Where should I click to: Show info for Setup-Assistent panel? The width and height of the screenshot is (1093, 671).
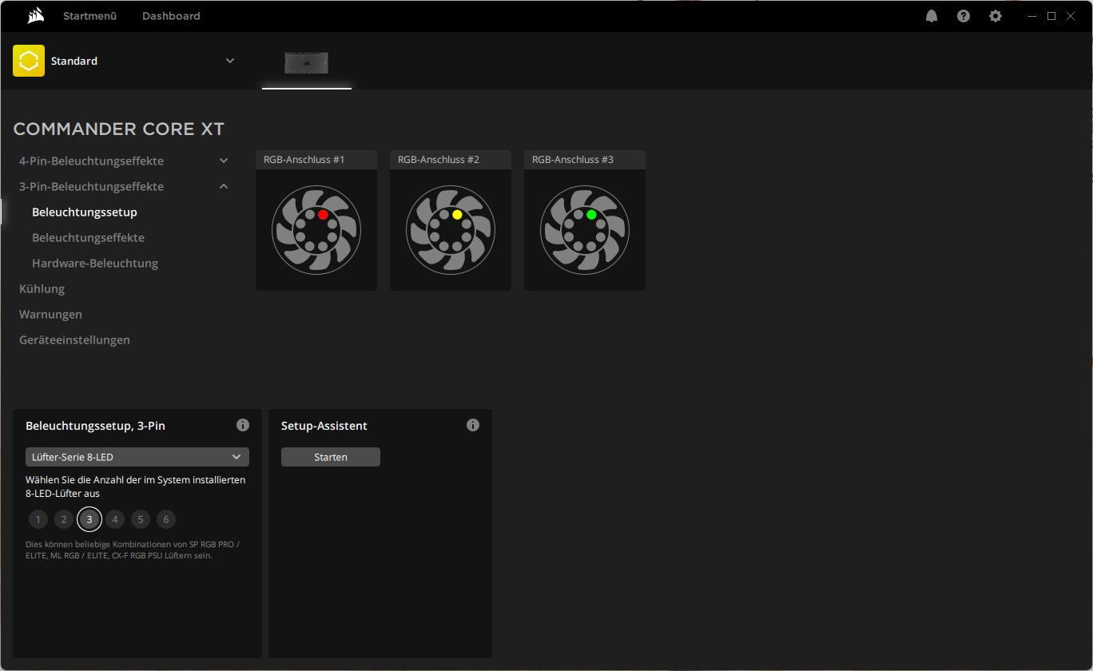[x=473, y=425]
